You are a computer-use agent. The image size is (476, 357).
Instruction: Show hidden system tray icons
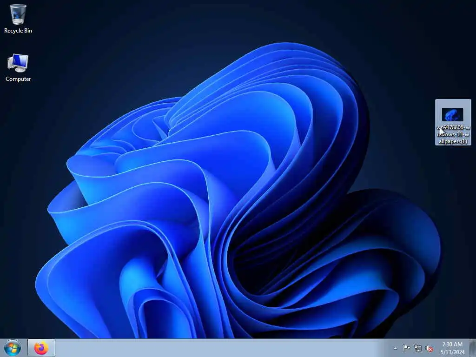395,349
